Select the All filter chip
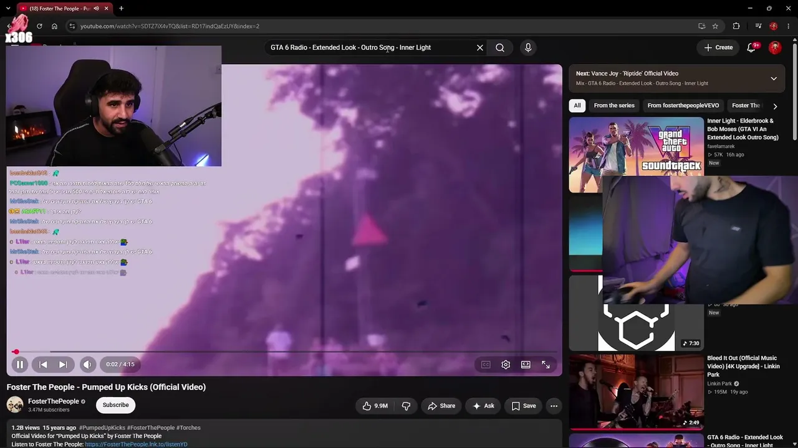The image size is (798, 448). coord(577,106)
